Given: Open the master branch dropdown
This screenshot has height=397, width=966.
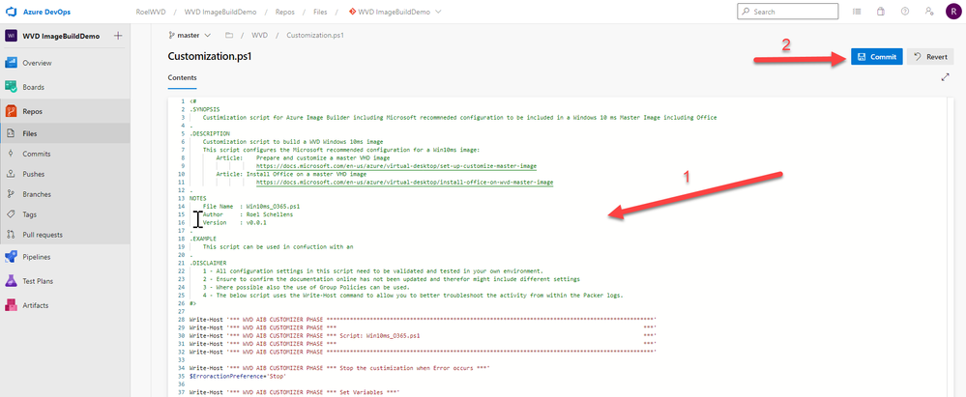Looking at the screenshot, I should (190, 35).
